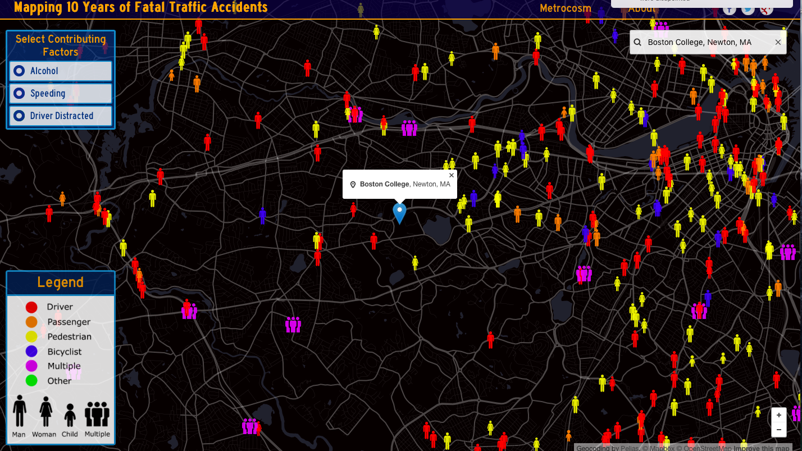Click the red Driver color swatch in legend
802x451 pixels.
coord(32,307)
